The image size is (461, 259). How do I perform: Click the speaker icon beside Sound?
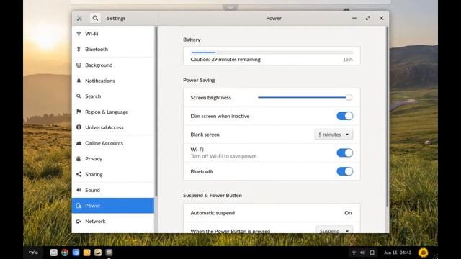click(79, 190)
